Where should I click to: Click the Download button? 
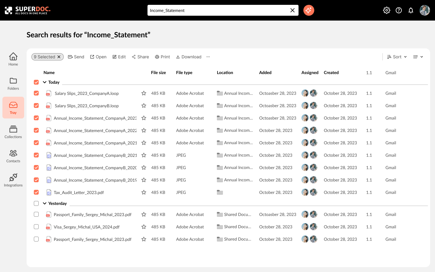(x=188, y=57)
